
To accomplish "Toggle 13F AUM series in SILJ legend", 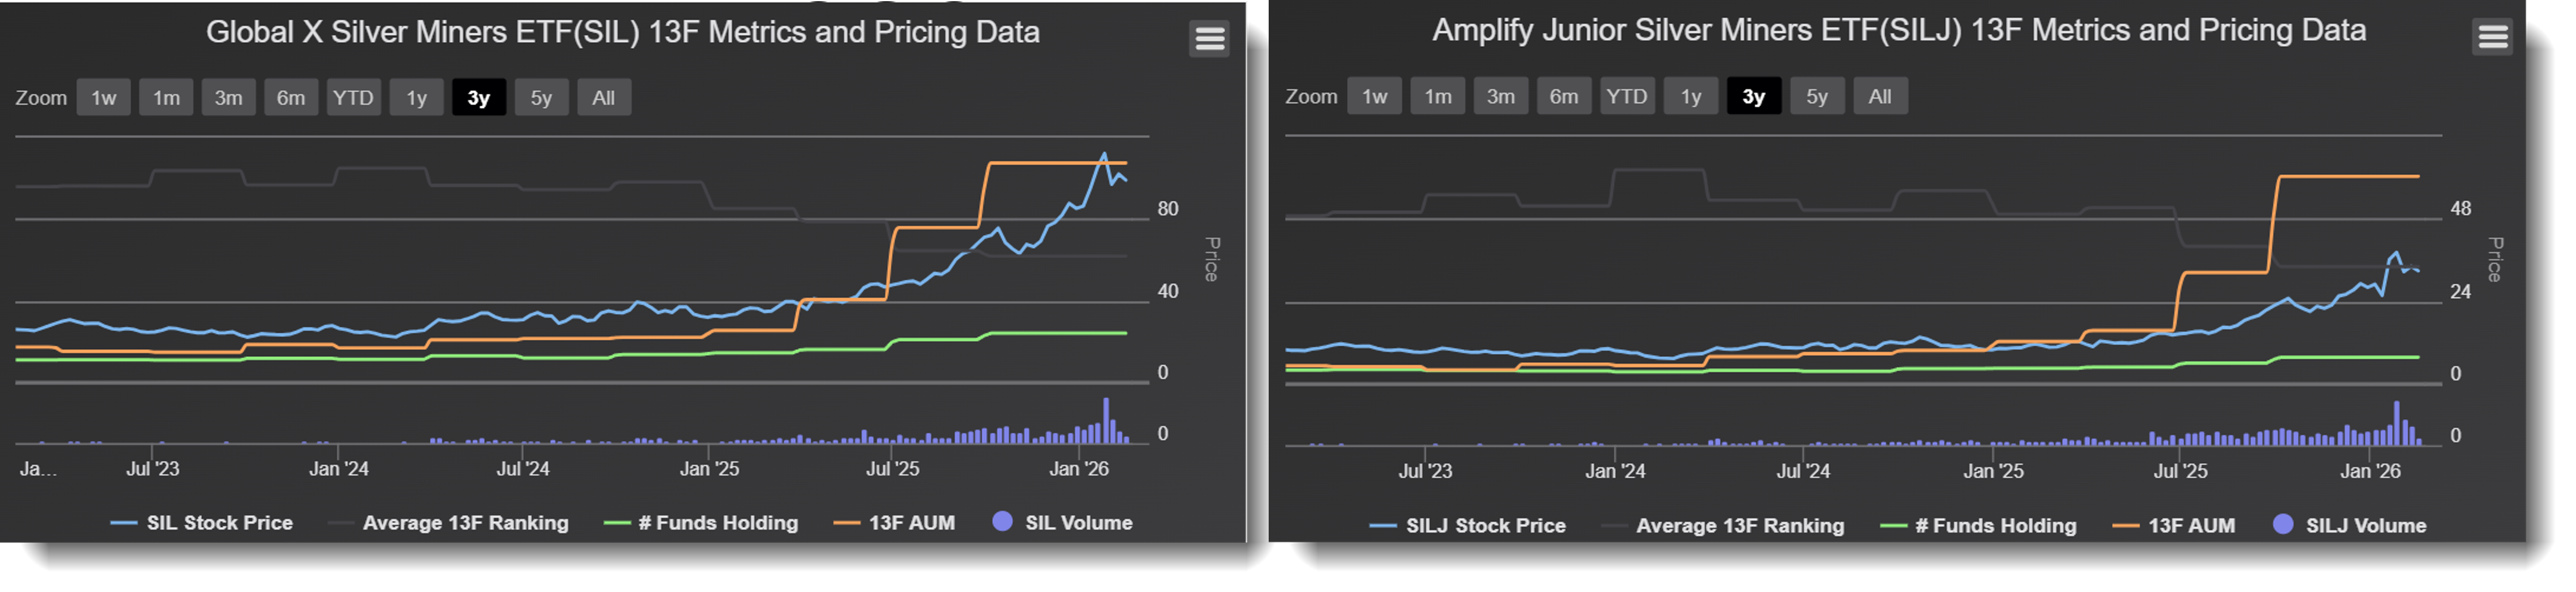I will coord(2174,526).
